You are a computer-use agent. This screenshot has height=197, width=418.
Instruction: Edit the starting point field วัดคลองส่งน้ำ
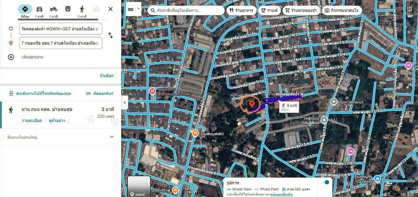pyautogui.click(x=61, y=29)
